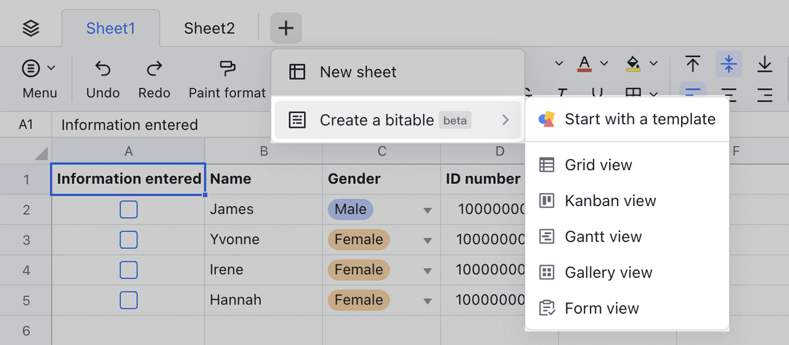
Task: Choose New sheet from the menu
Action: click(358, 72)
